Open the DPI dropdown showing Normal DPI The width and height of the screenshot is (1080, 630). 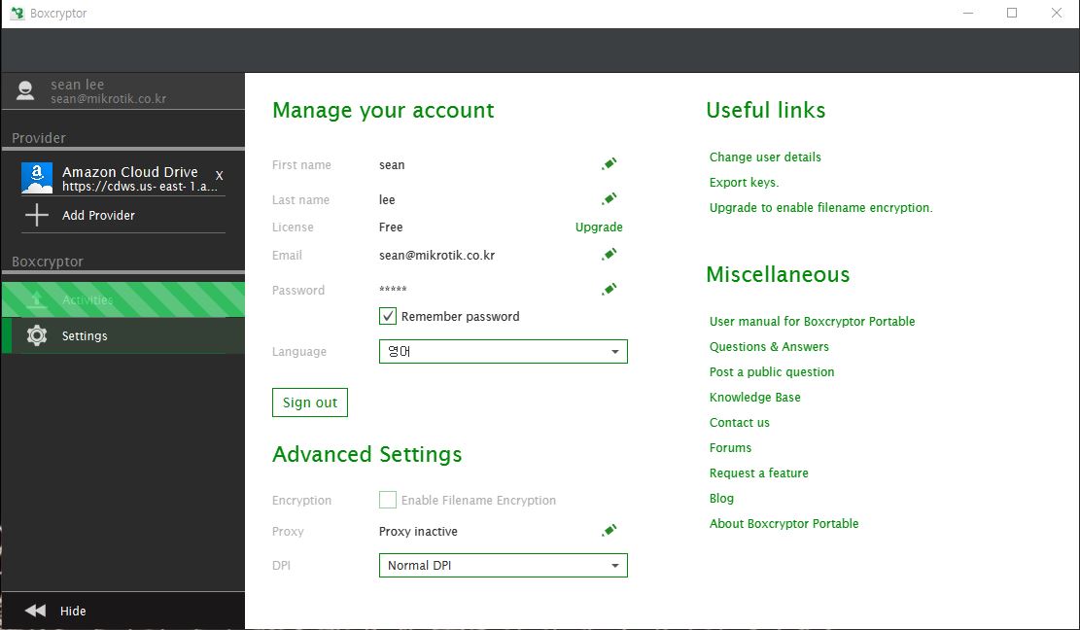click(x=503, y=565)
